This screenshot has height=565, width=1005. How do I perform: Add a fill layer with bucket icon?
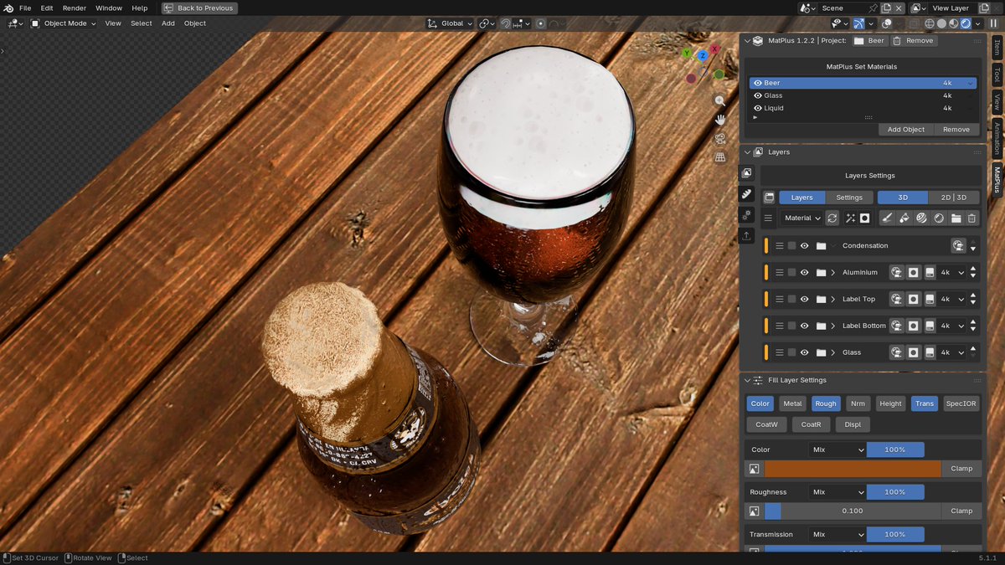click(904, 218)
